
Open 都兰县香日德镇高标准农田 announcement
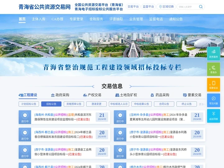tap(63, 134)
